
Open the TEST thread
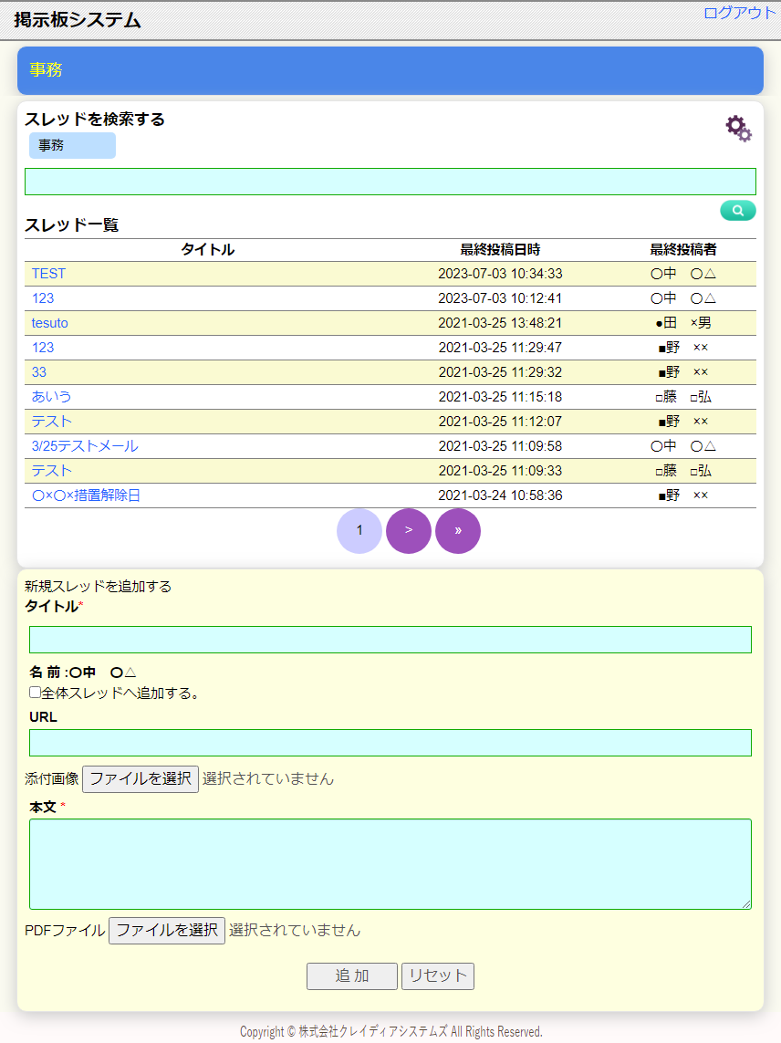[x=48, y=274]
